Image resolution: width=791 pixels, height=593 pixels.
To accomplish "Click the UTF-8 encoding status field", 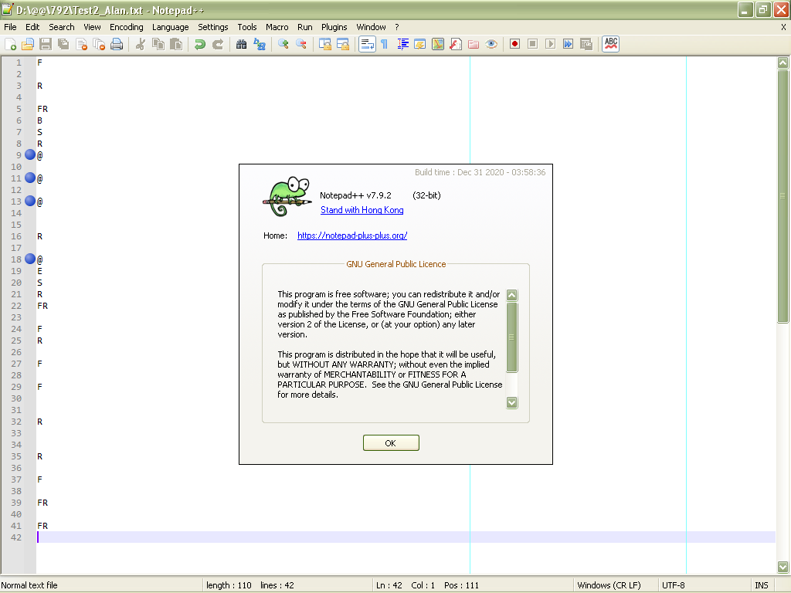I will click(703, 585).
